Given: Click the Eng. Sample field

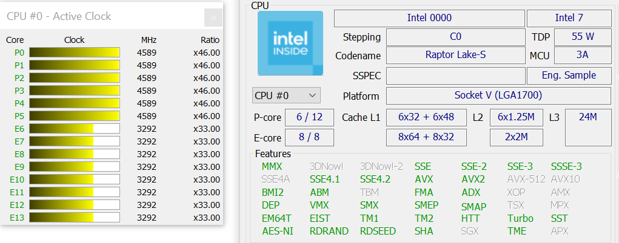Looking at the screenshot, I should [569, 76].
